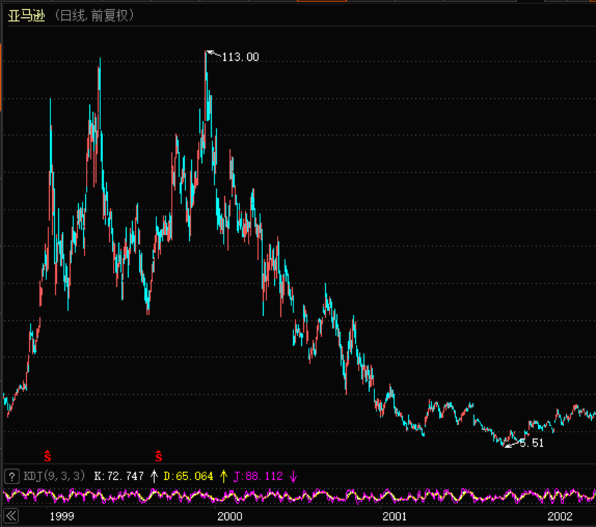Viewport: 596px width, 527px height.
Task: Click the red S marker before 2000
Action: click(159, 456)
